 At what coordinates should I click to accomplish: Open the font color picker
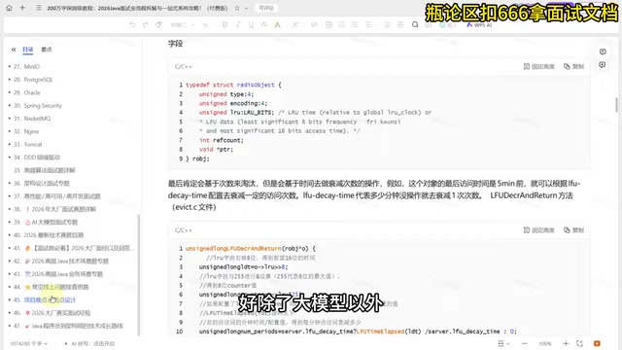pyautogui.click(x=277, y=25)
